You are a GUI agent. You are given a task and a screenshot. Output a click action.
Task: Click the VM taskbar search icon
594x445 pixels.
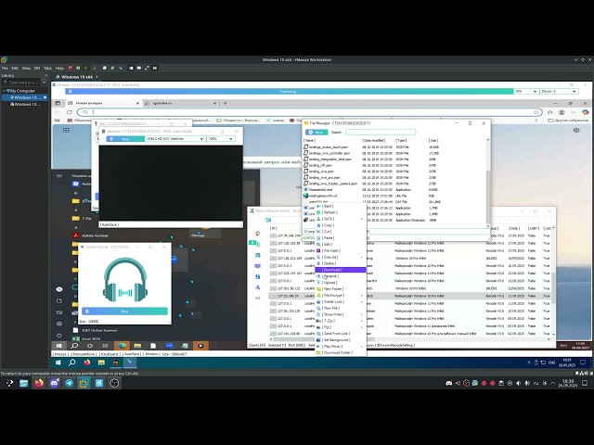pyautogui.click(x=72, y=362)
